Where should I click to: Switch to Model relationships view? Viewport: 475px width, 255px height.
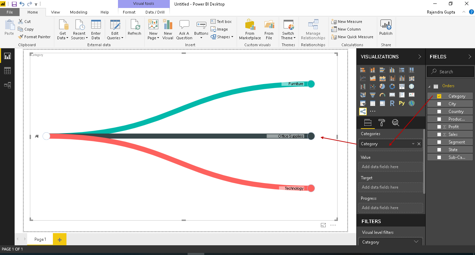pyautogui.click(x=7, y=85)
